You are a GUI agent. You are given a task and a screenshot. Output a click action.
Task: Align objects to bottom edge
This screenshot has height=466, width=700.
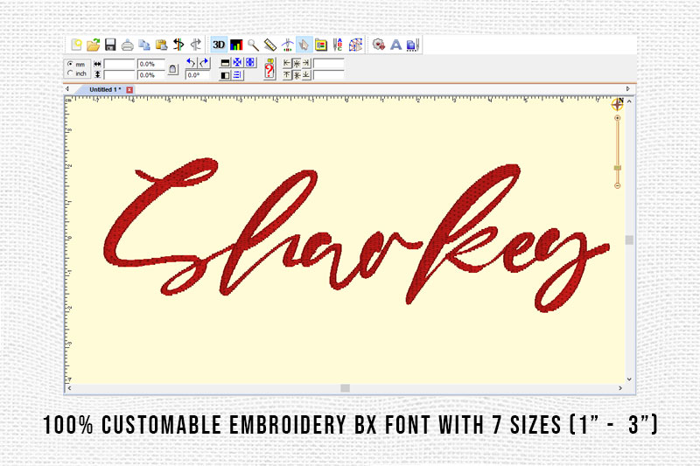tap(306, 75)
